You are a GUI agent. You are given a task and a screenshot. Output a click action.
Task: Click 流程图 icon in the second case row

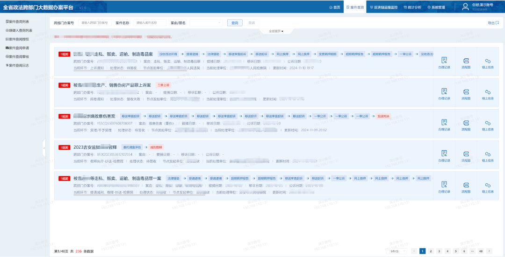466,94
